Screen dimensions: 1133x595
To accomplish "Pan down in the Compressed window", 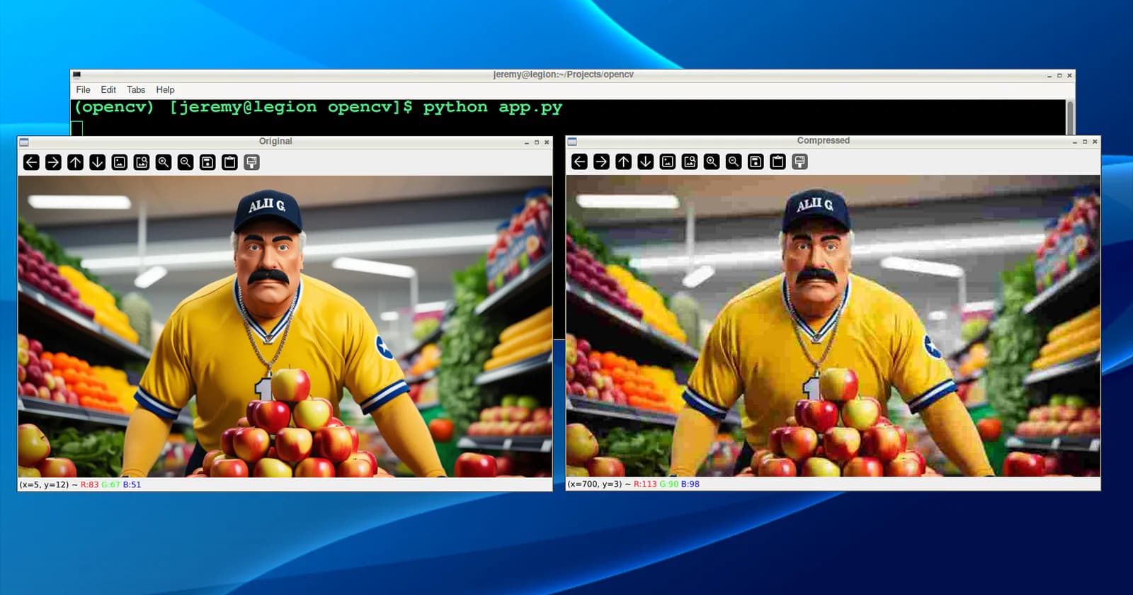I will pos(645,161).
